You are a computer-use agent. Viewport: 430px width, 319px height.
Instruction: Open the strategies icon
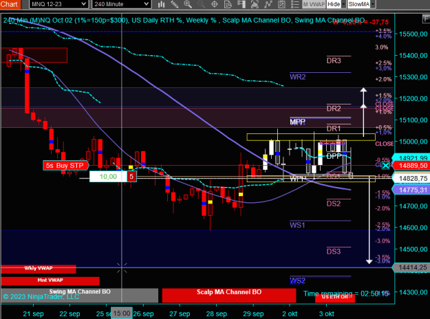point(281,4)
